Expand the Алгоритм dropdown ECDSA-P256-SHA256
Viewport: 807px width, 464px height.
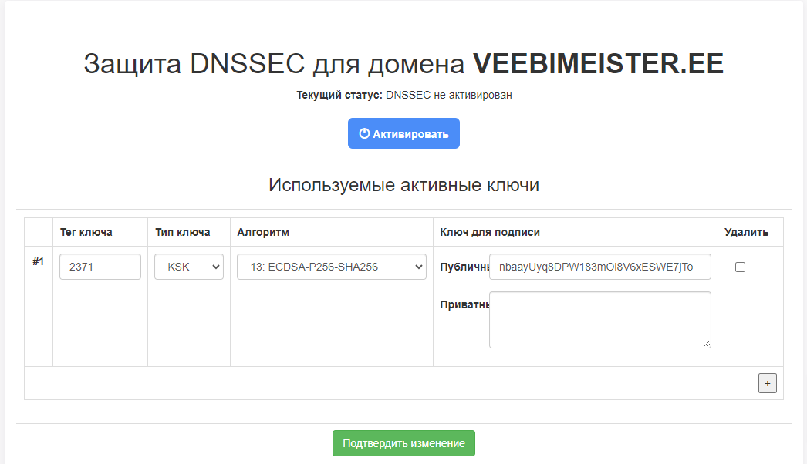point(331,267)
